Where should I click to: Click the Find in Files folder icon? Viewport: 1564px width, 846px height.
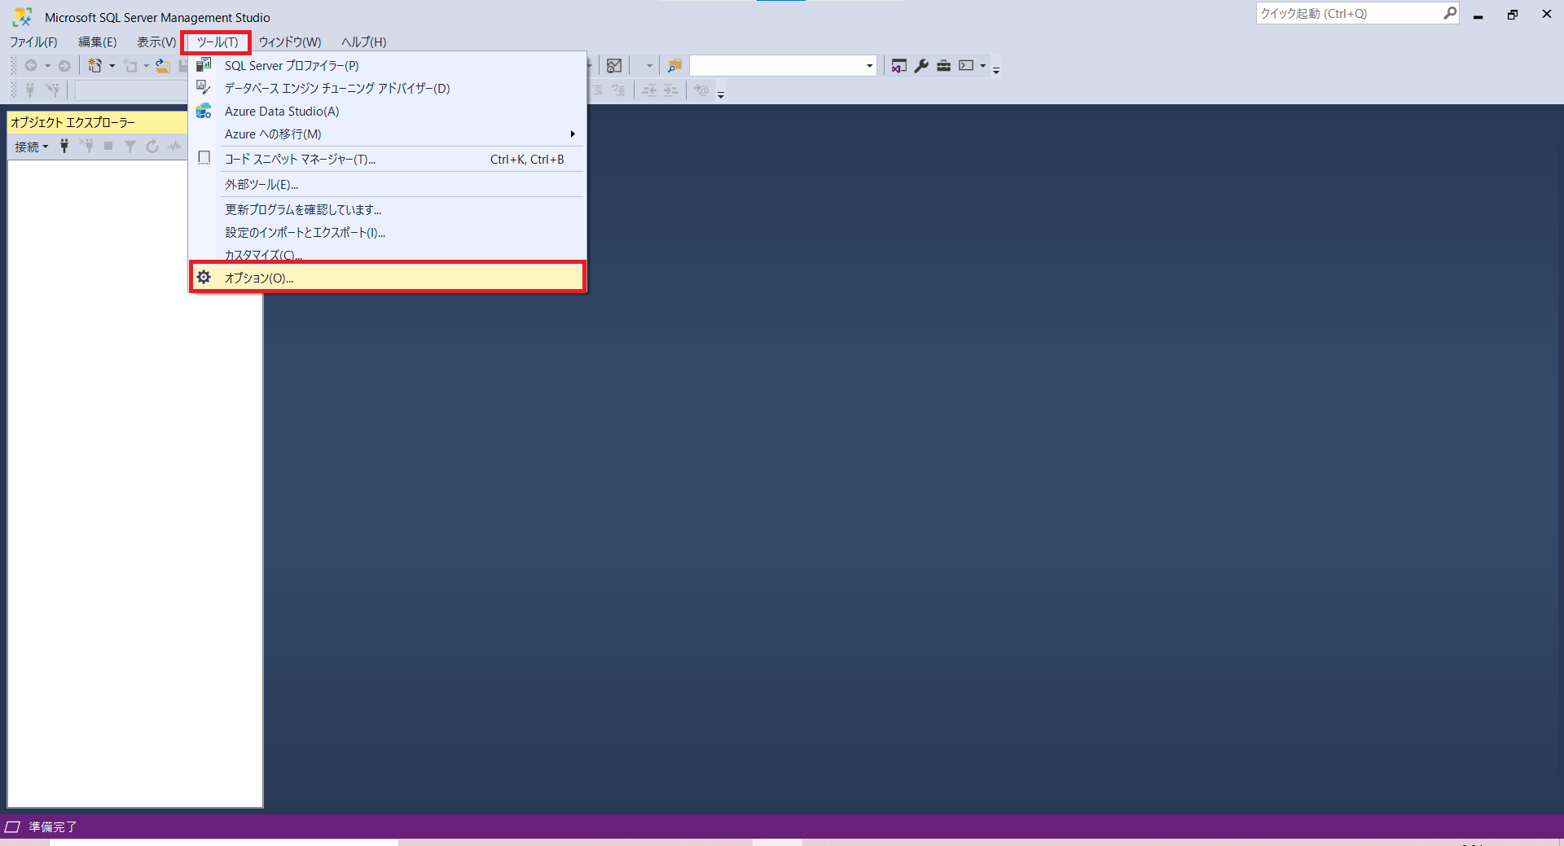click(674, 66)
